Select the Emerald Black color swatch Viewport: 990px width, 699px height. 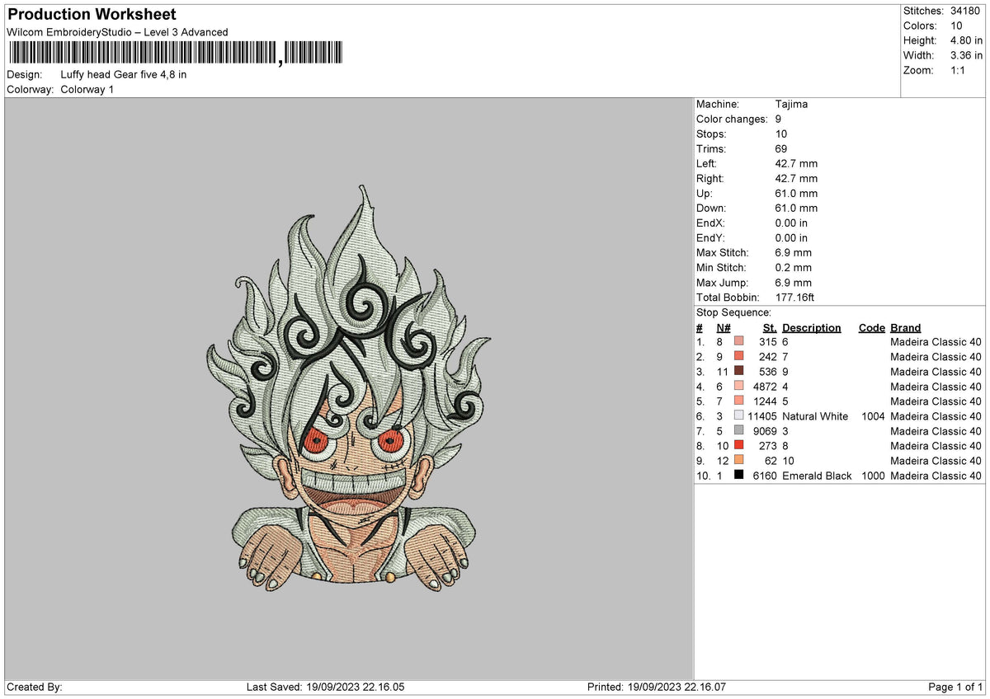(x=738, y=476)
